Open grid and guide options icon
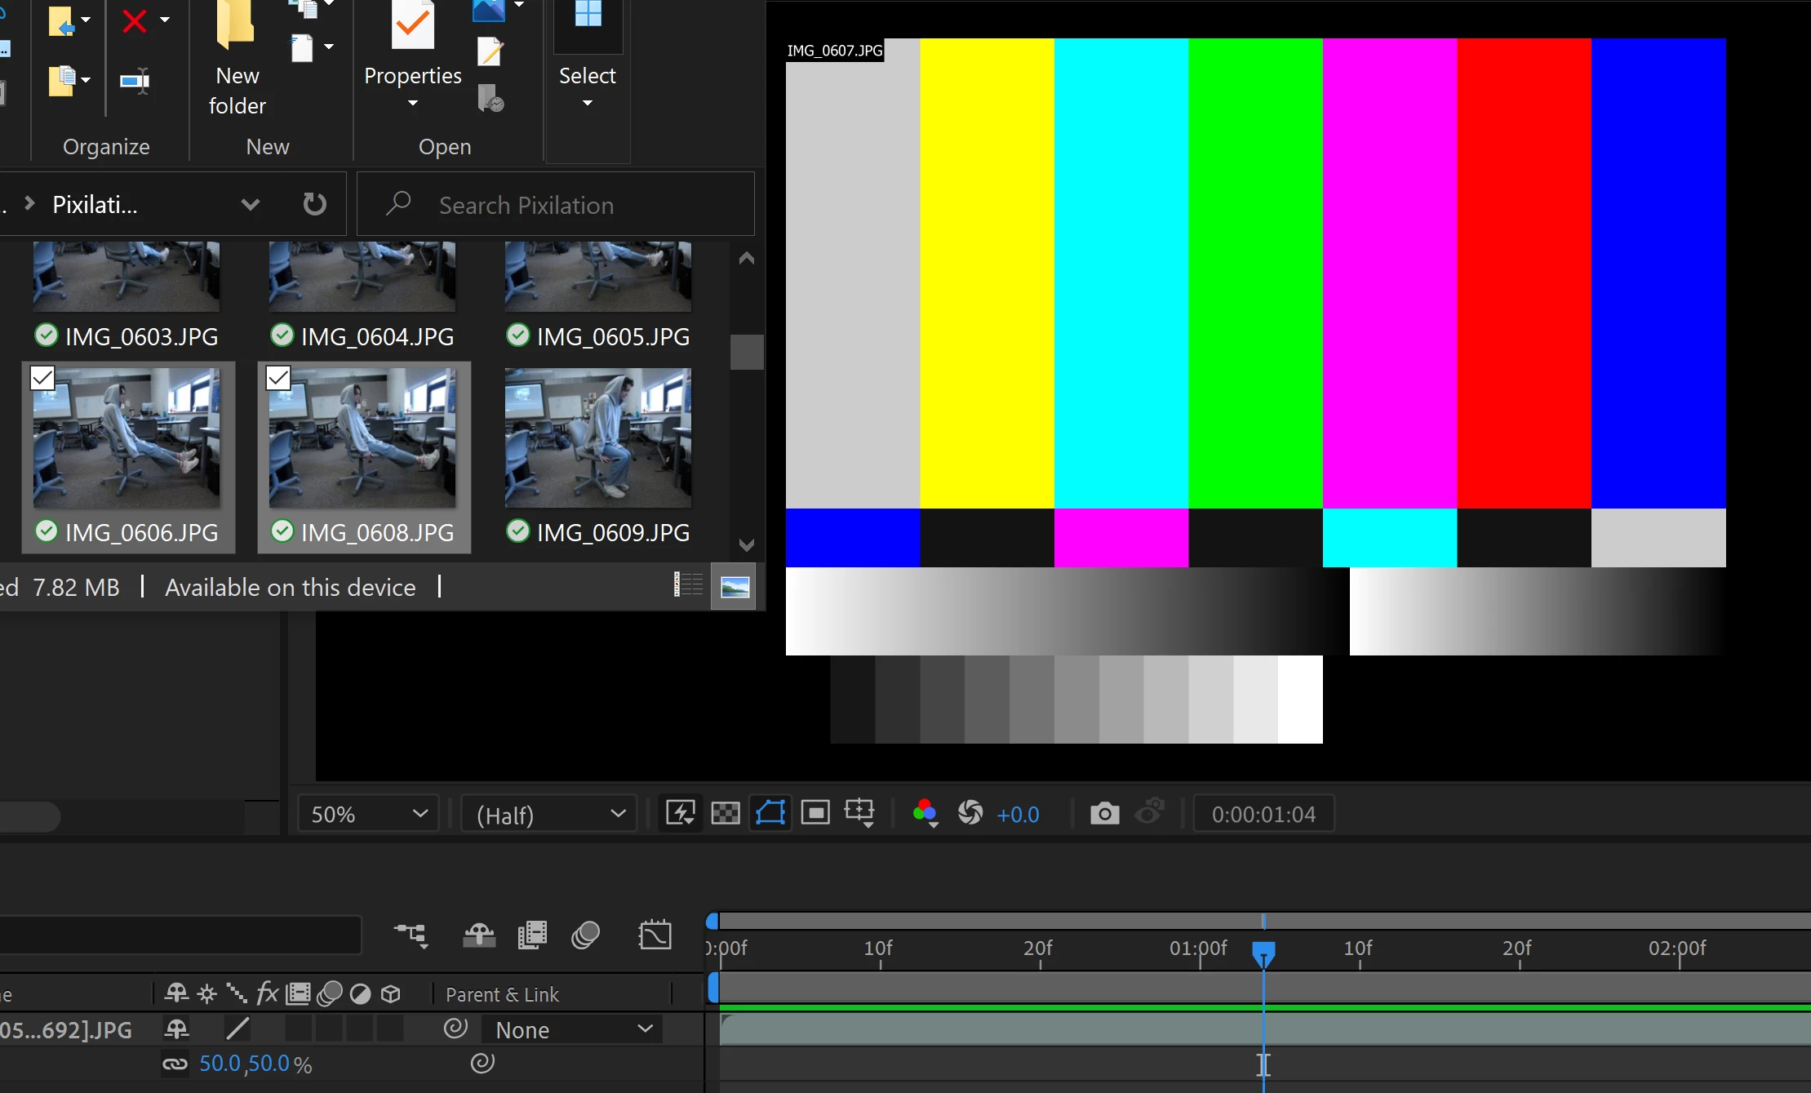The width and height of the screenshot is (1811, 1093). [859, 814]
